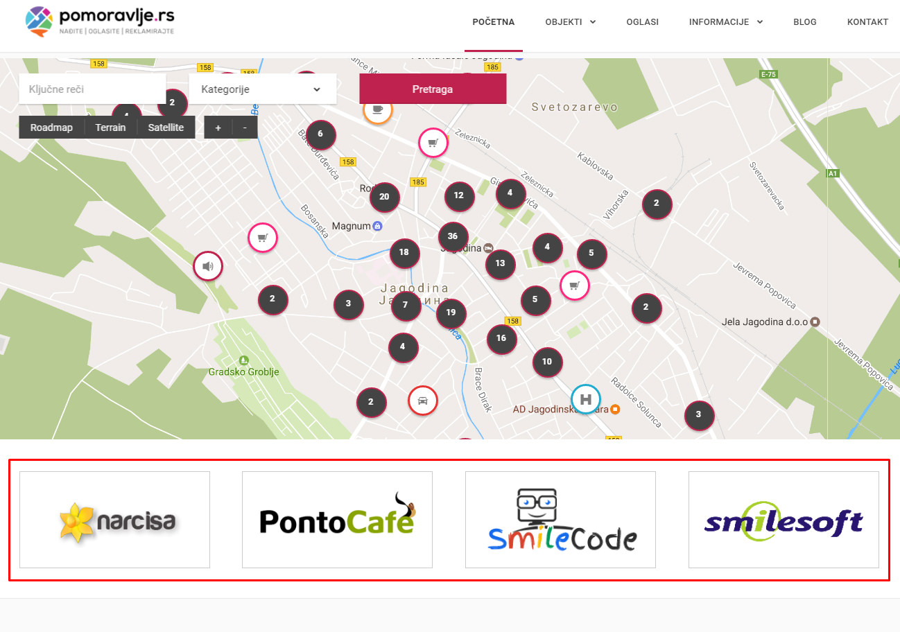Switch map to Satellite view

coord(166,128)
